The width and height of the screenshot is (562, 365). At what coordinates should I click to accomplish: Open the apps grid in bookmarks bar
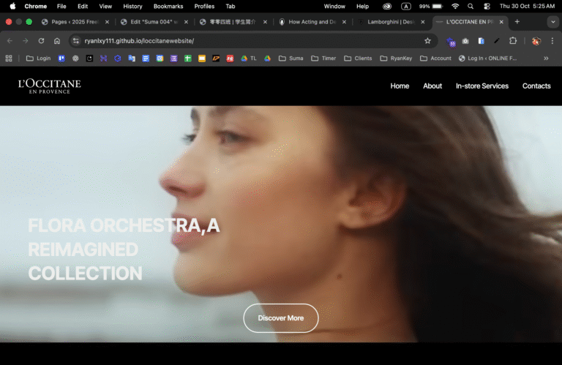9,58
